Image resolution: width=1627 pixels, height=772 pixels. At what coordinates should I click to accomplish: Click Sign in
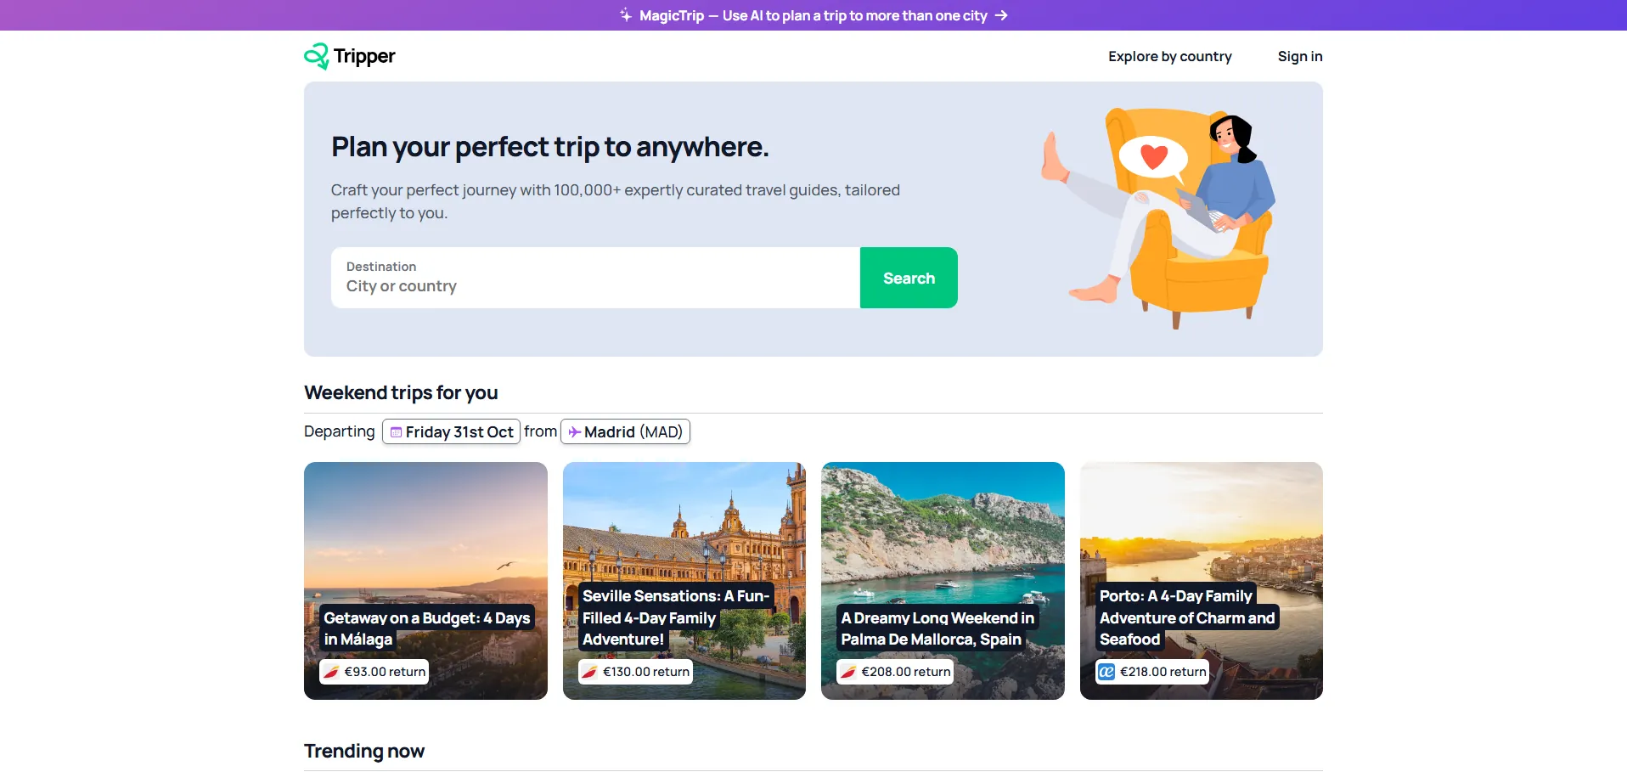click(1299, 56)
